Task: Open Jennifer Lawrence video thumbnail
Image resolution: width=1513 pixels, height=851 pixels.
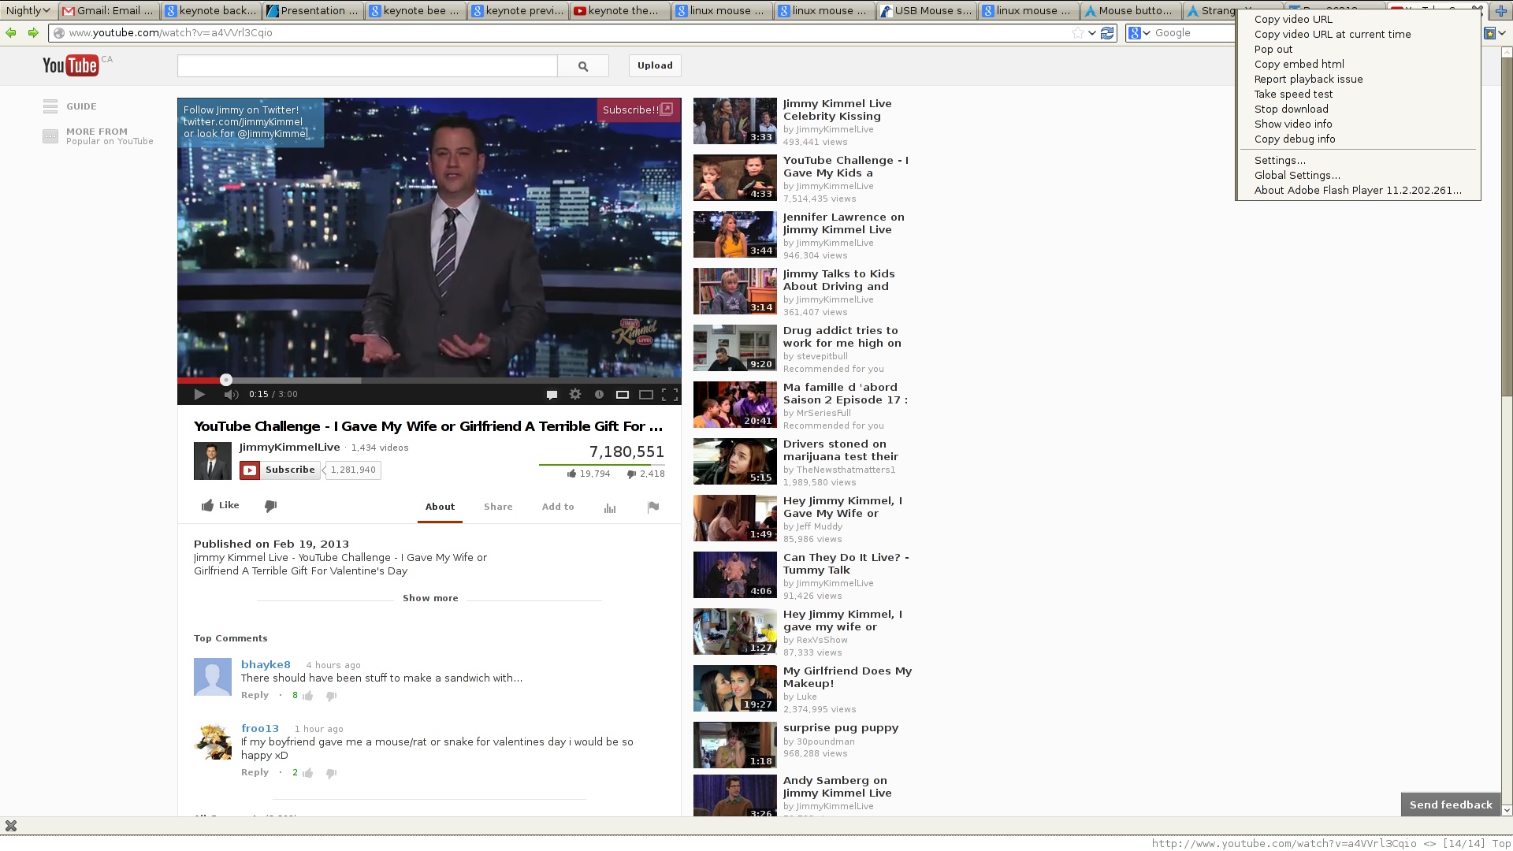Action: (x=734, y=234)
